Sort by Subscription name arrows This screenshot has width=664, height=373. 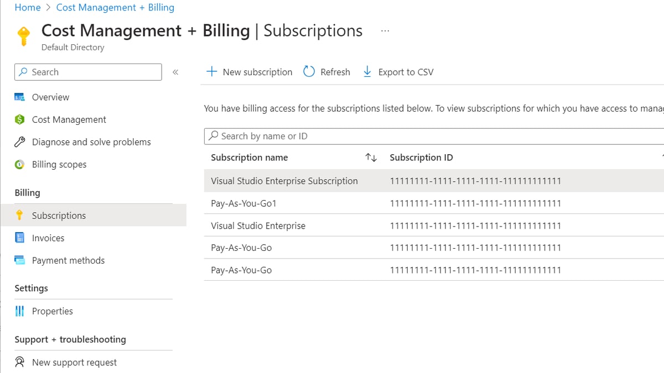(x=371, y=158)
